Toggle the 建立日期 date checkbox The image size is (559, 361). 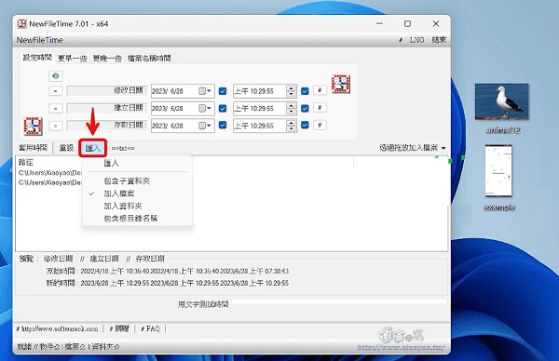[223, 108]
